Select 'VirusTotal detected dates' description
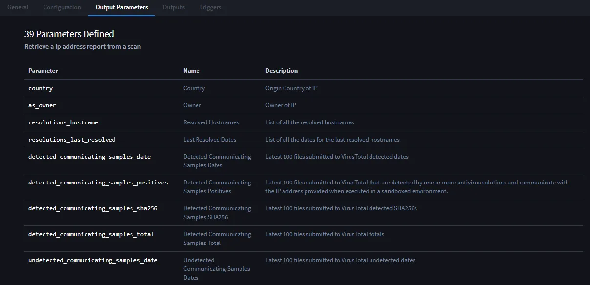The height and width of the screenshot is (285, 590). (337, 157)
